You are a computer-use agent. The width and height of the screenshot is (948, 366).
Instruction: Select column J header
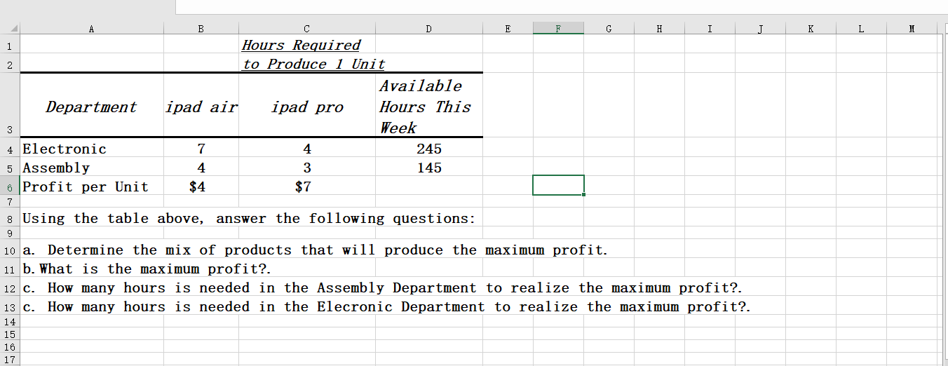pos(760,29)
